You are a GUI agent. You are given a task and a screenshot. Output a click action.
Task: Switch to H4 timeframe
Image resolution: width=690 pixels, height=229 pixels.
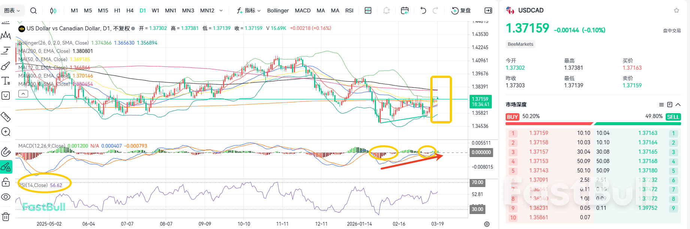[130, 10]
